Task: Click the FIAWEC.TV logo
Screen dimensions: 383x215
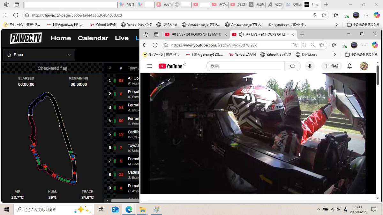Action: pos(26,38)
